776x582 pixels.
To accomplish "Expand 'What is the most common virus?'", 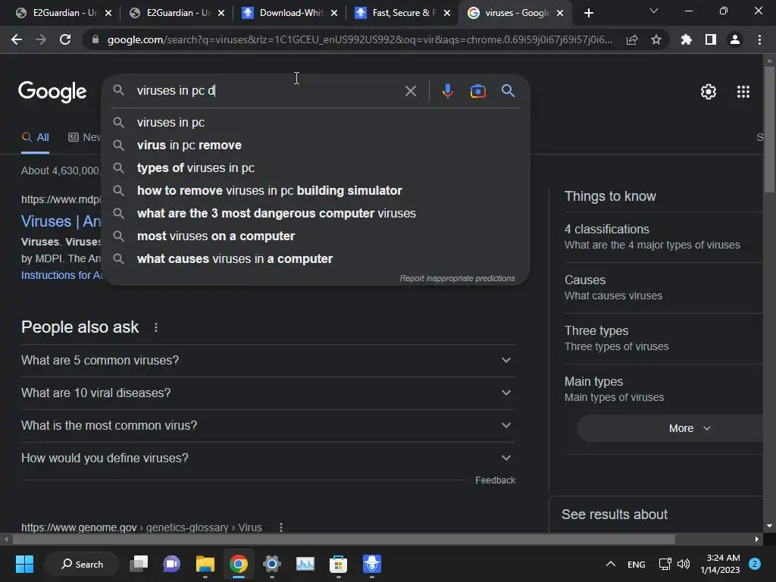I will (268, 426).
